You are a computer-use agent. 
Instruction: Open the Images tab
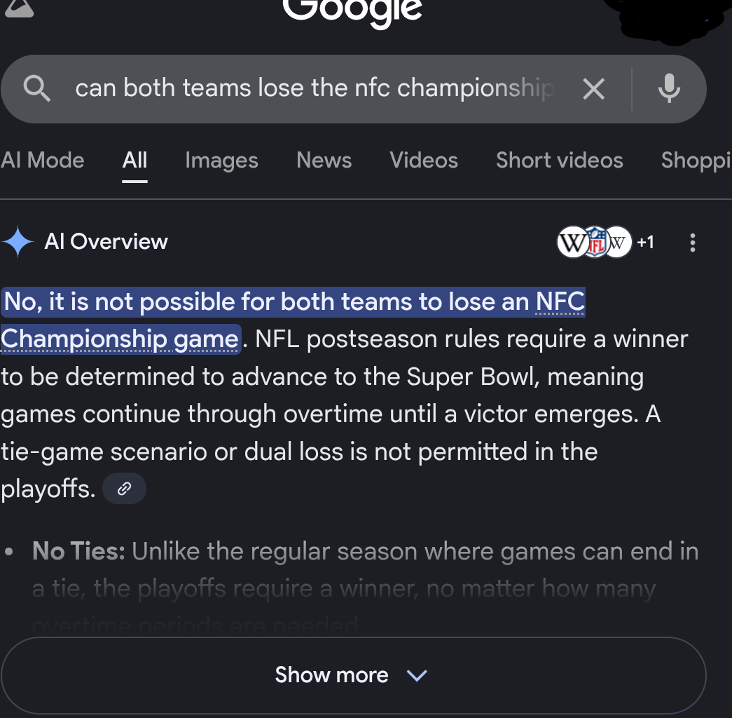tap(221, 160)
